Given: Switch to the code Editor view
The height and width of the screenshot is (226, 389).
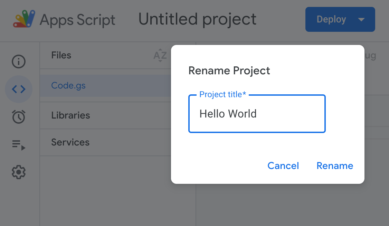Looking at the screenshot, I should click(x=19, y=89).
